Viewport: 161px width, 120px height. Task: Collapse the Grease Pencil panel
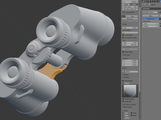point(123,12)
